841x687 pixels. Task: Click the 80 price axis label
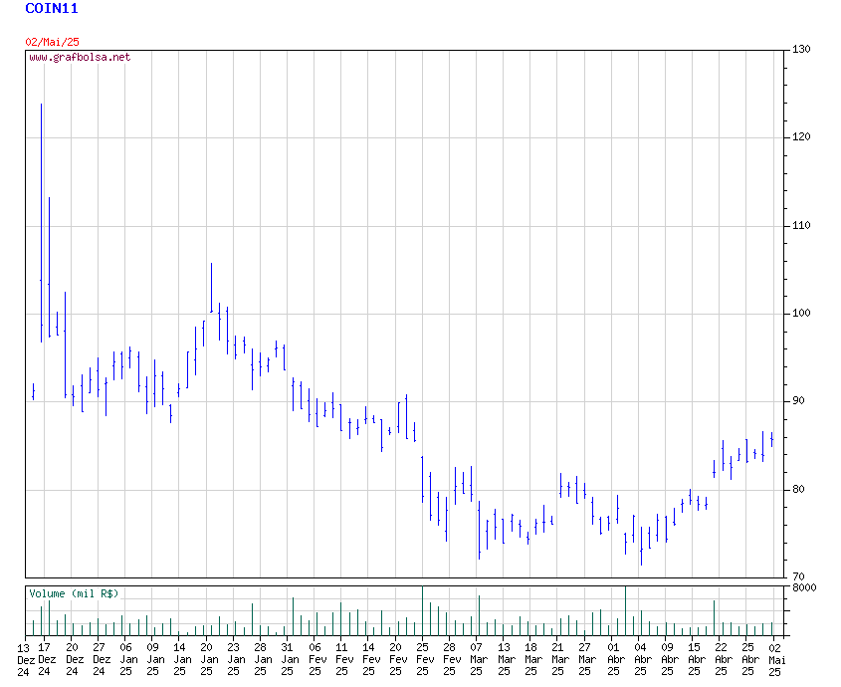pos(798,490)
